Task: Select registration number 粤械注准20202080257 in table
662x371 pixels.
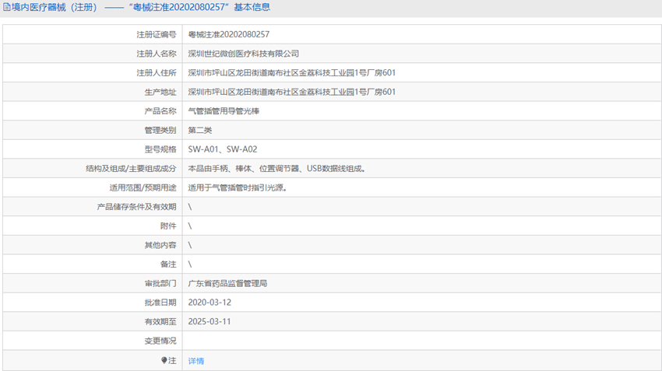Action: coord(228,34)
